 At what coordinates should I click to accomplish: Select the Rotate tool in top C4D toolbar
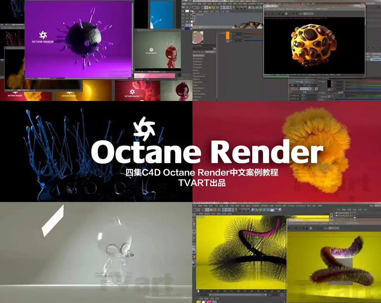pyautogui.click(x=214, y=7)
